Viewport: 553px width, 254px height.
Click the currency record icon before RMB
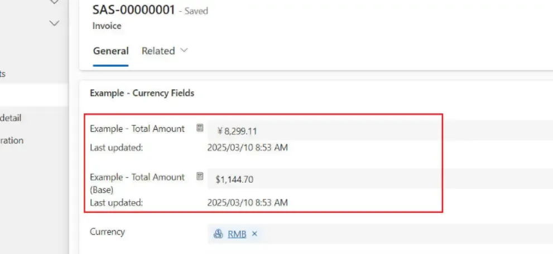(x=218, y=234)
